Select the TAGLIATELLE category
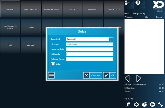Screen dimensions: 165x108 (114, 9)
